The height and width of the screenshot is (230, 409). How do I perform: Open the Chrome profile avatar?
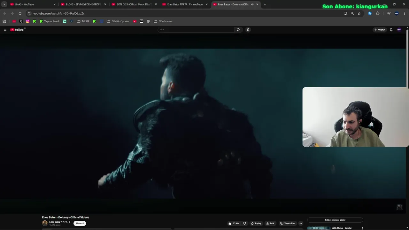[397, 13]
